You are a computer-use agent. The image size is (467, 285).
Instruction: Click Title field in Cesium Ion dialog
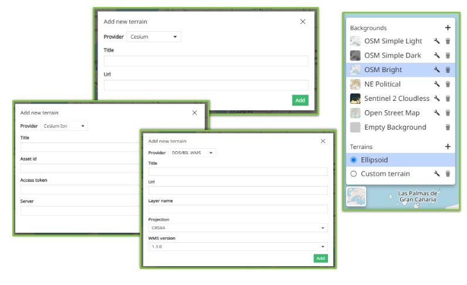(x=80, y=147)
